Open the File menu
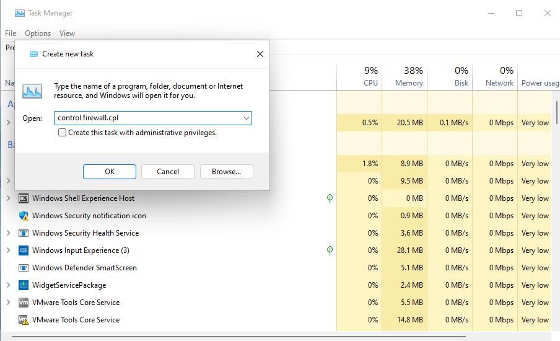The image size is (560, 341). point(11,33)
